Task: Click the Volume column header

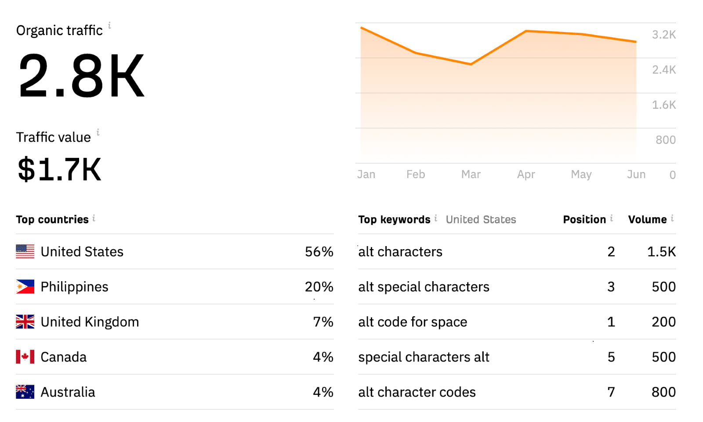Action: (x=647, y=219)
